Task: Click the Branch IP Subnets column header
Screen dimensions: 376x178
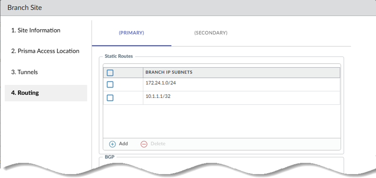Action: click(x=169, y=72)
